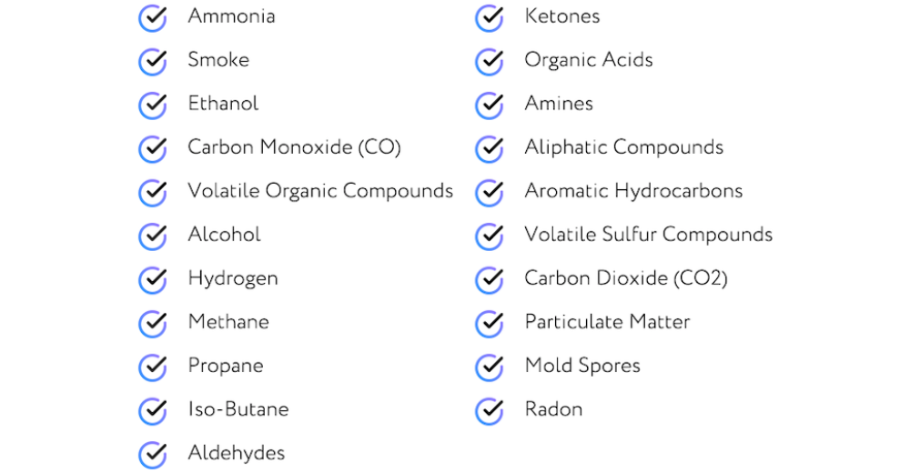This screenshot has height=473, width=910.
Task: Click the checkmark icon beside Propane
Action: (x=153, y=367)
